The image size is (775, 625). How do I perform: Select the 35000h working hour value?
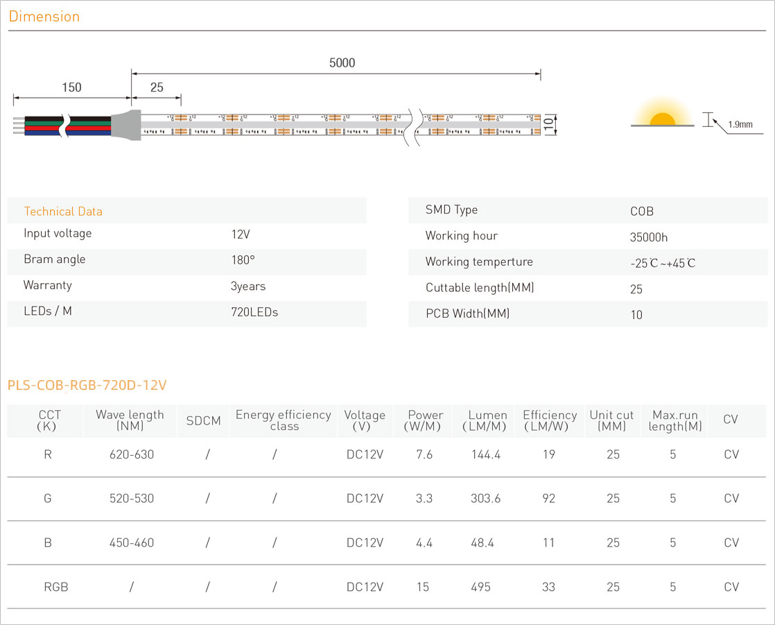[x=649, y=237]
